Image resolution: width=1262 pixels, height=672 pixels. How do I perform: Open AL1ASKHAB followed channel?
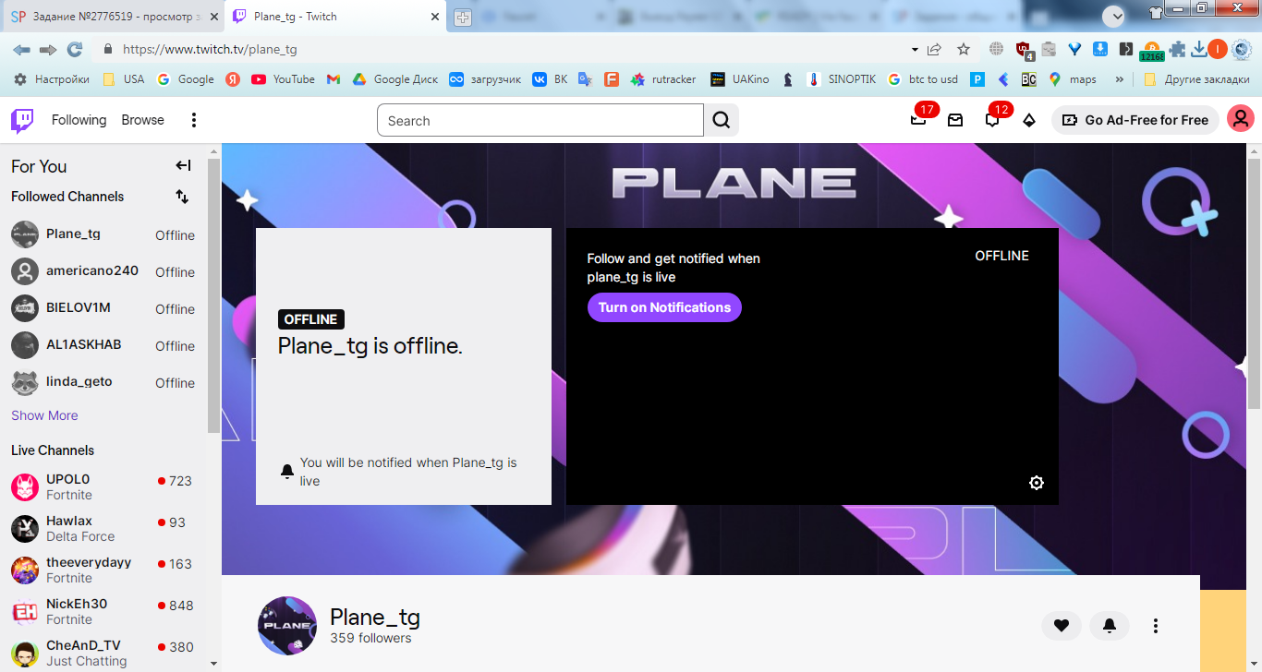(103, 345)
